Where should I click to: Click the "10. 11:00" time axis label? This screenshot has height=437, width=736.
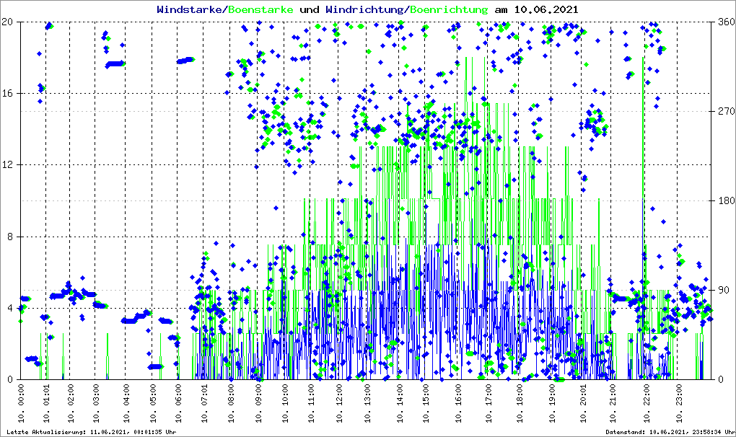pos(311,404)
